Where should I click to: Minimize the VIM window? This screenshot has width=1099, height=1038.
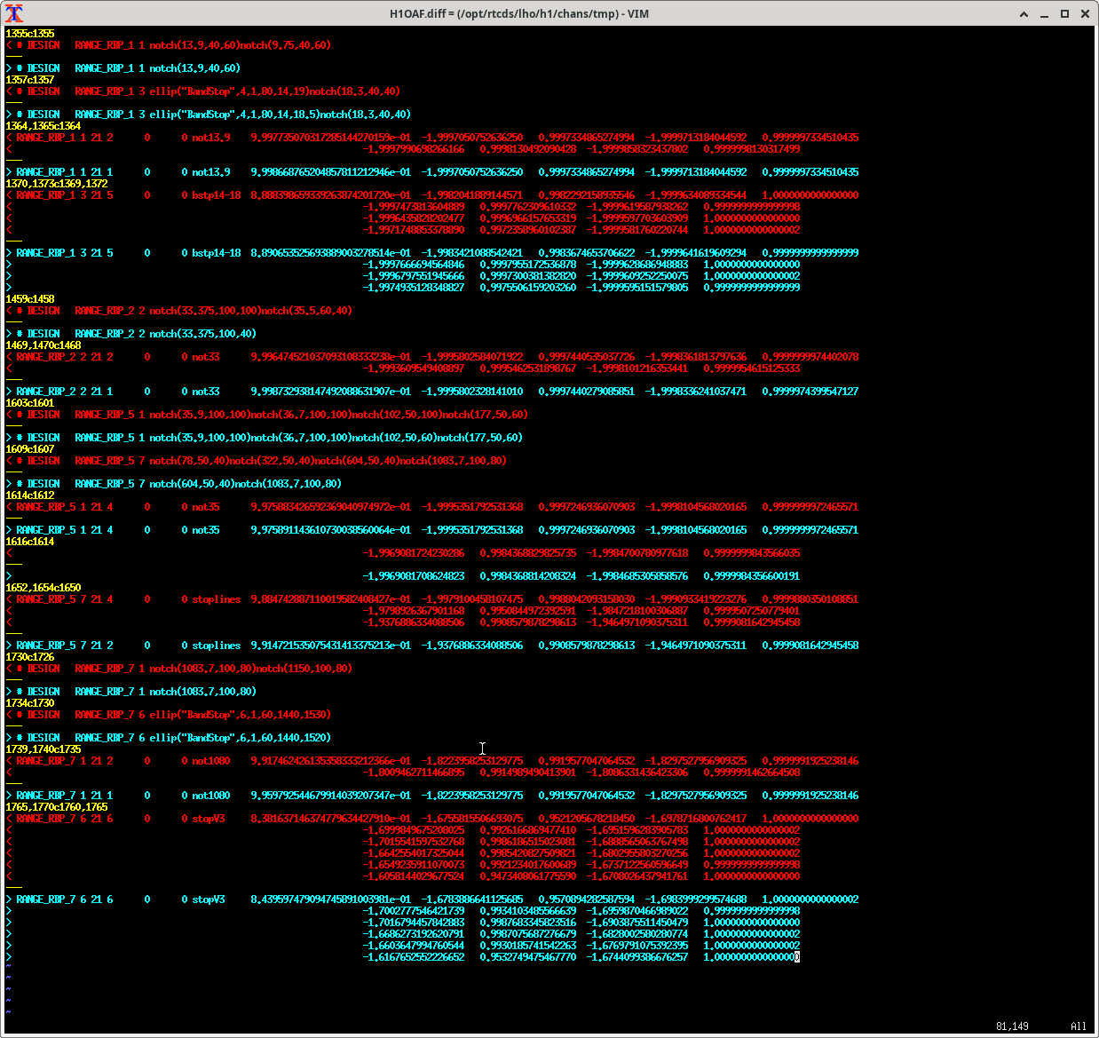[1044, 13]
